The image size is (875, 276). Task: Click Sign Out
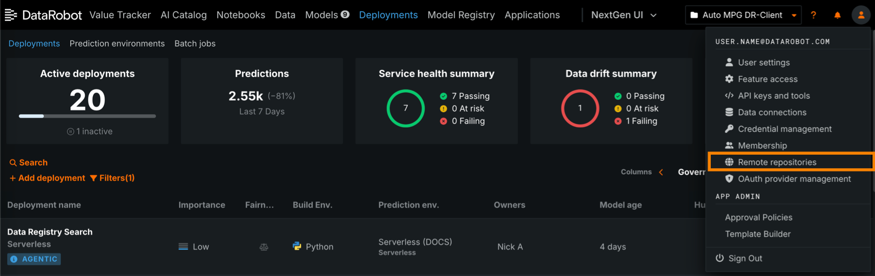tap(745, 258)
